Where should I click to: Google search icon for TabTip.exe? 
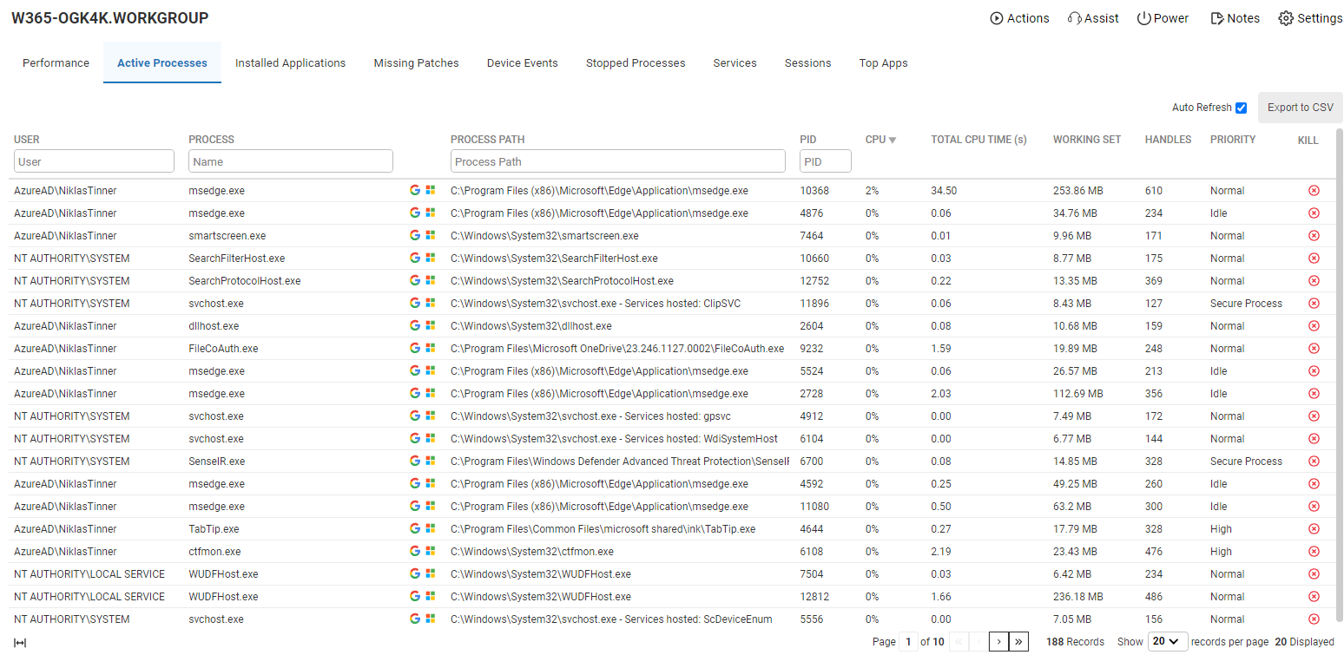[x=415, y=528]
